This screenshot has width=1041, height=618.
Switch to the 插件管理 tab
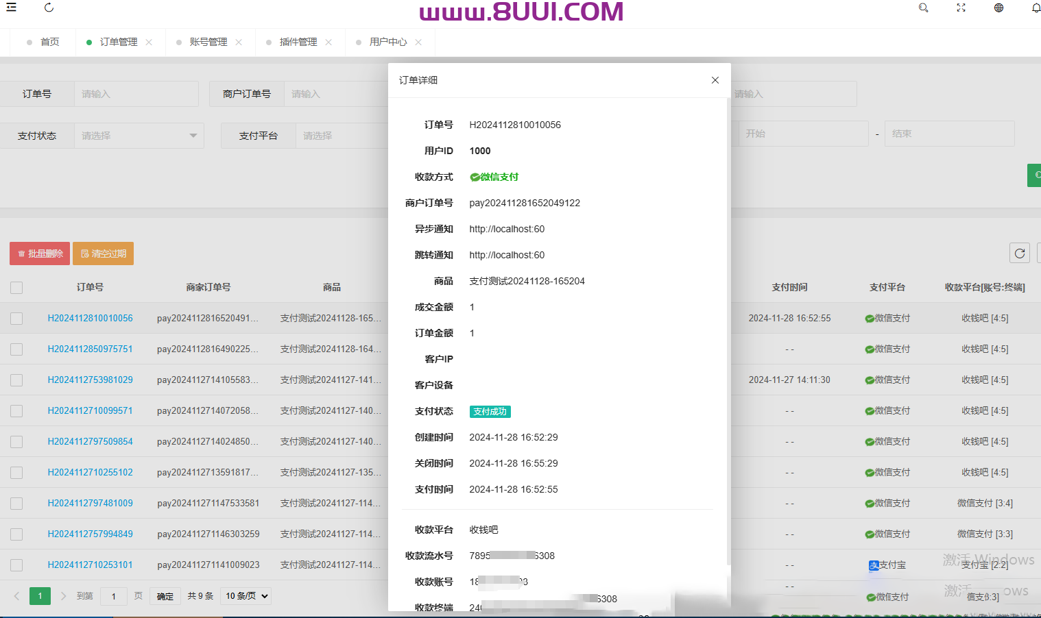(298, 42)
